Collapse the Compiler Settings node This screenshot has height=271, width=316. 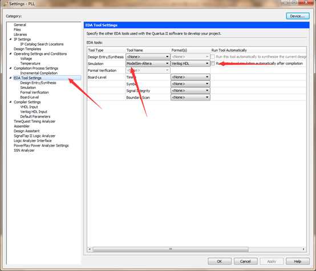pos(10,102)
